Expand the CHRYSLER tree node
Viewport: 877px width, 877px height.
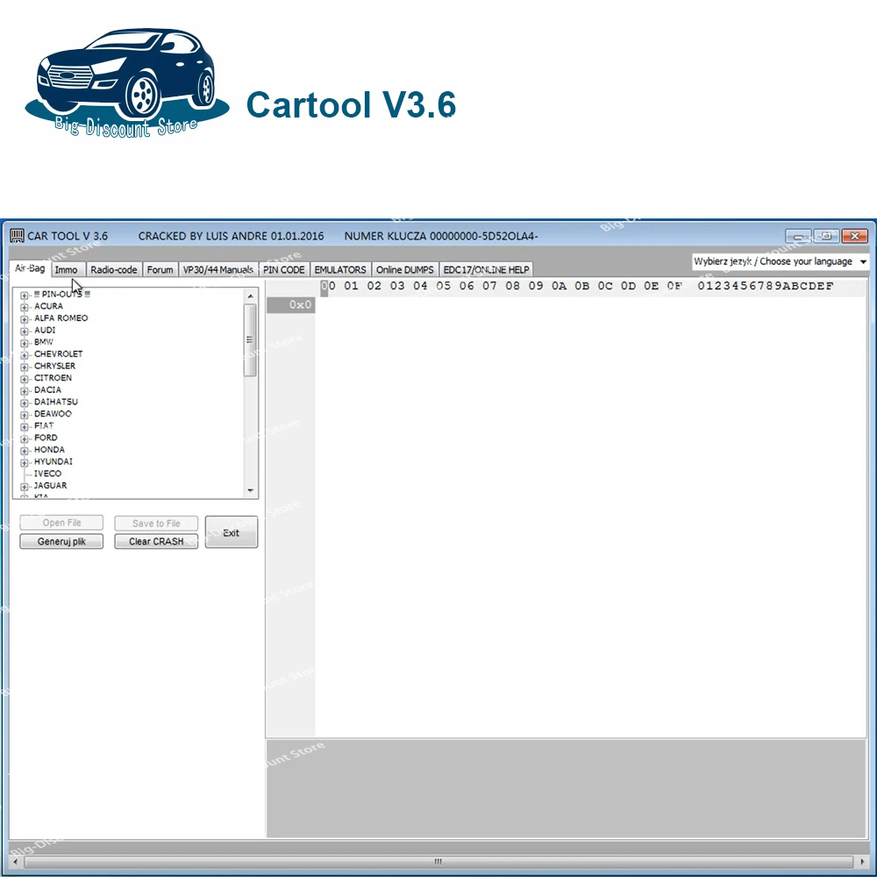tap(24, 367)
